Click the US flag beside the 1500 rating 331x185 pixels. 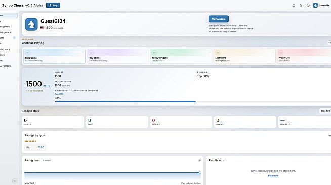[x=42, y=28]
